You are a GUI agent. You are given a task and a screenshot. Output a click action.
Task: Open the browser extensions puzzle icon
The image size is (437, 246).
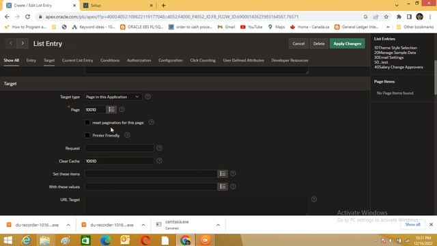(x=399, y=16)
